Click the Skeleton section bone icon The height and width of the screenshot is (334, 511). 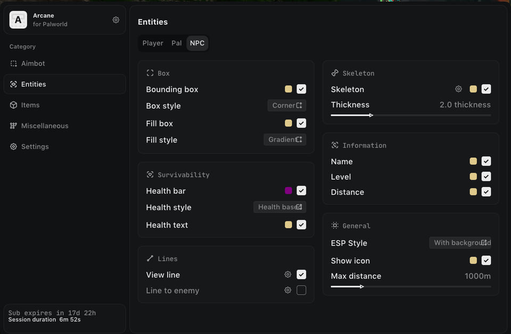(335, 73)
